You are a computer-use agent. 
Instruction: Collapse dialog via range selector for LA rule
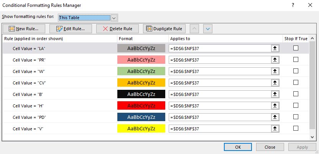pos(275,49)
